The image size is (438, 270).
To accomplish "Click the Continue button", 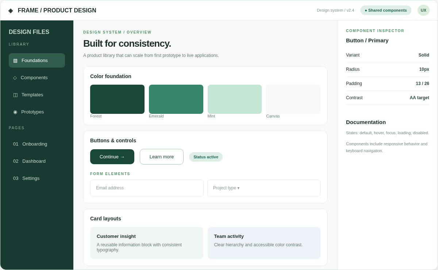I will pos(112,157).
